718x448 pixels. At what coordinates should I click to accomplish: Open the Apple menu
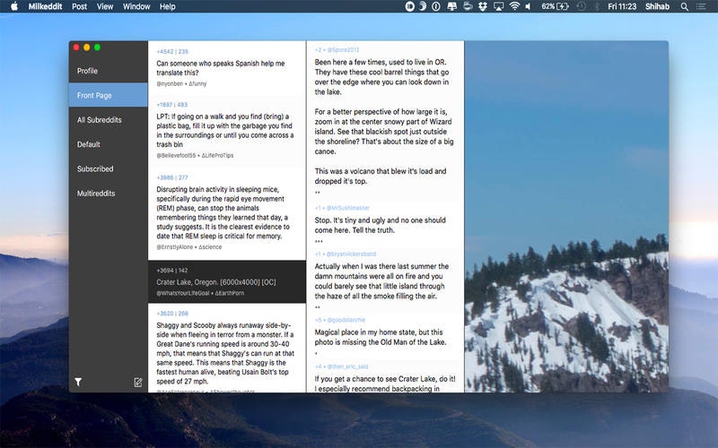click(14, 6)
